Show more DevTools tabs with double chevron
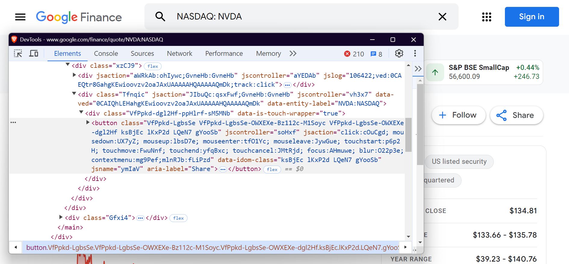 (x=293, y=53)
